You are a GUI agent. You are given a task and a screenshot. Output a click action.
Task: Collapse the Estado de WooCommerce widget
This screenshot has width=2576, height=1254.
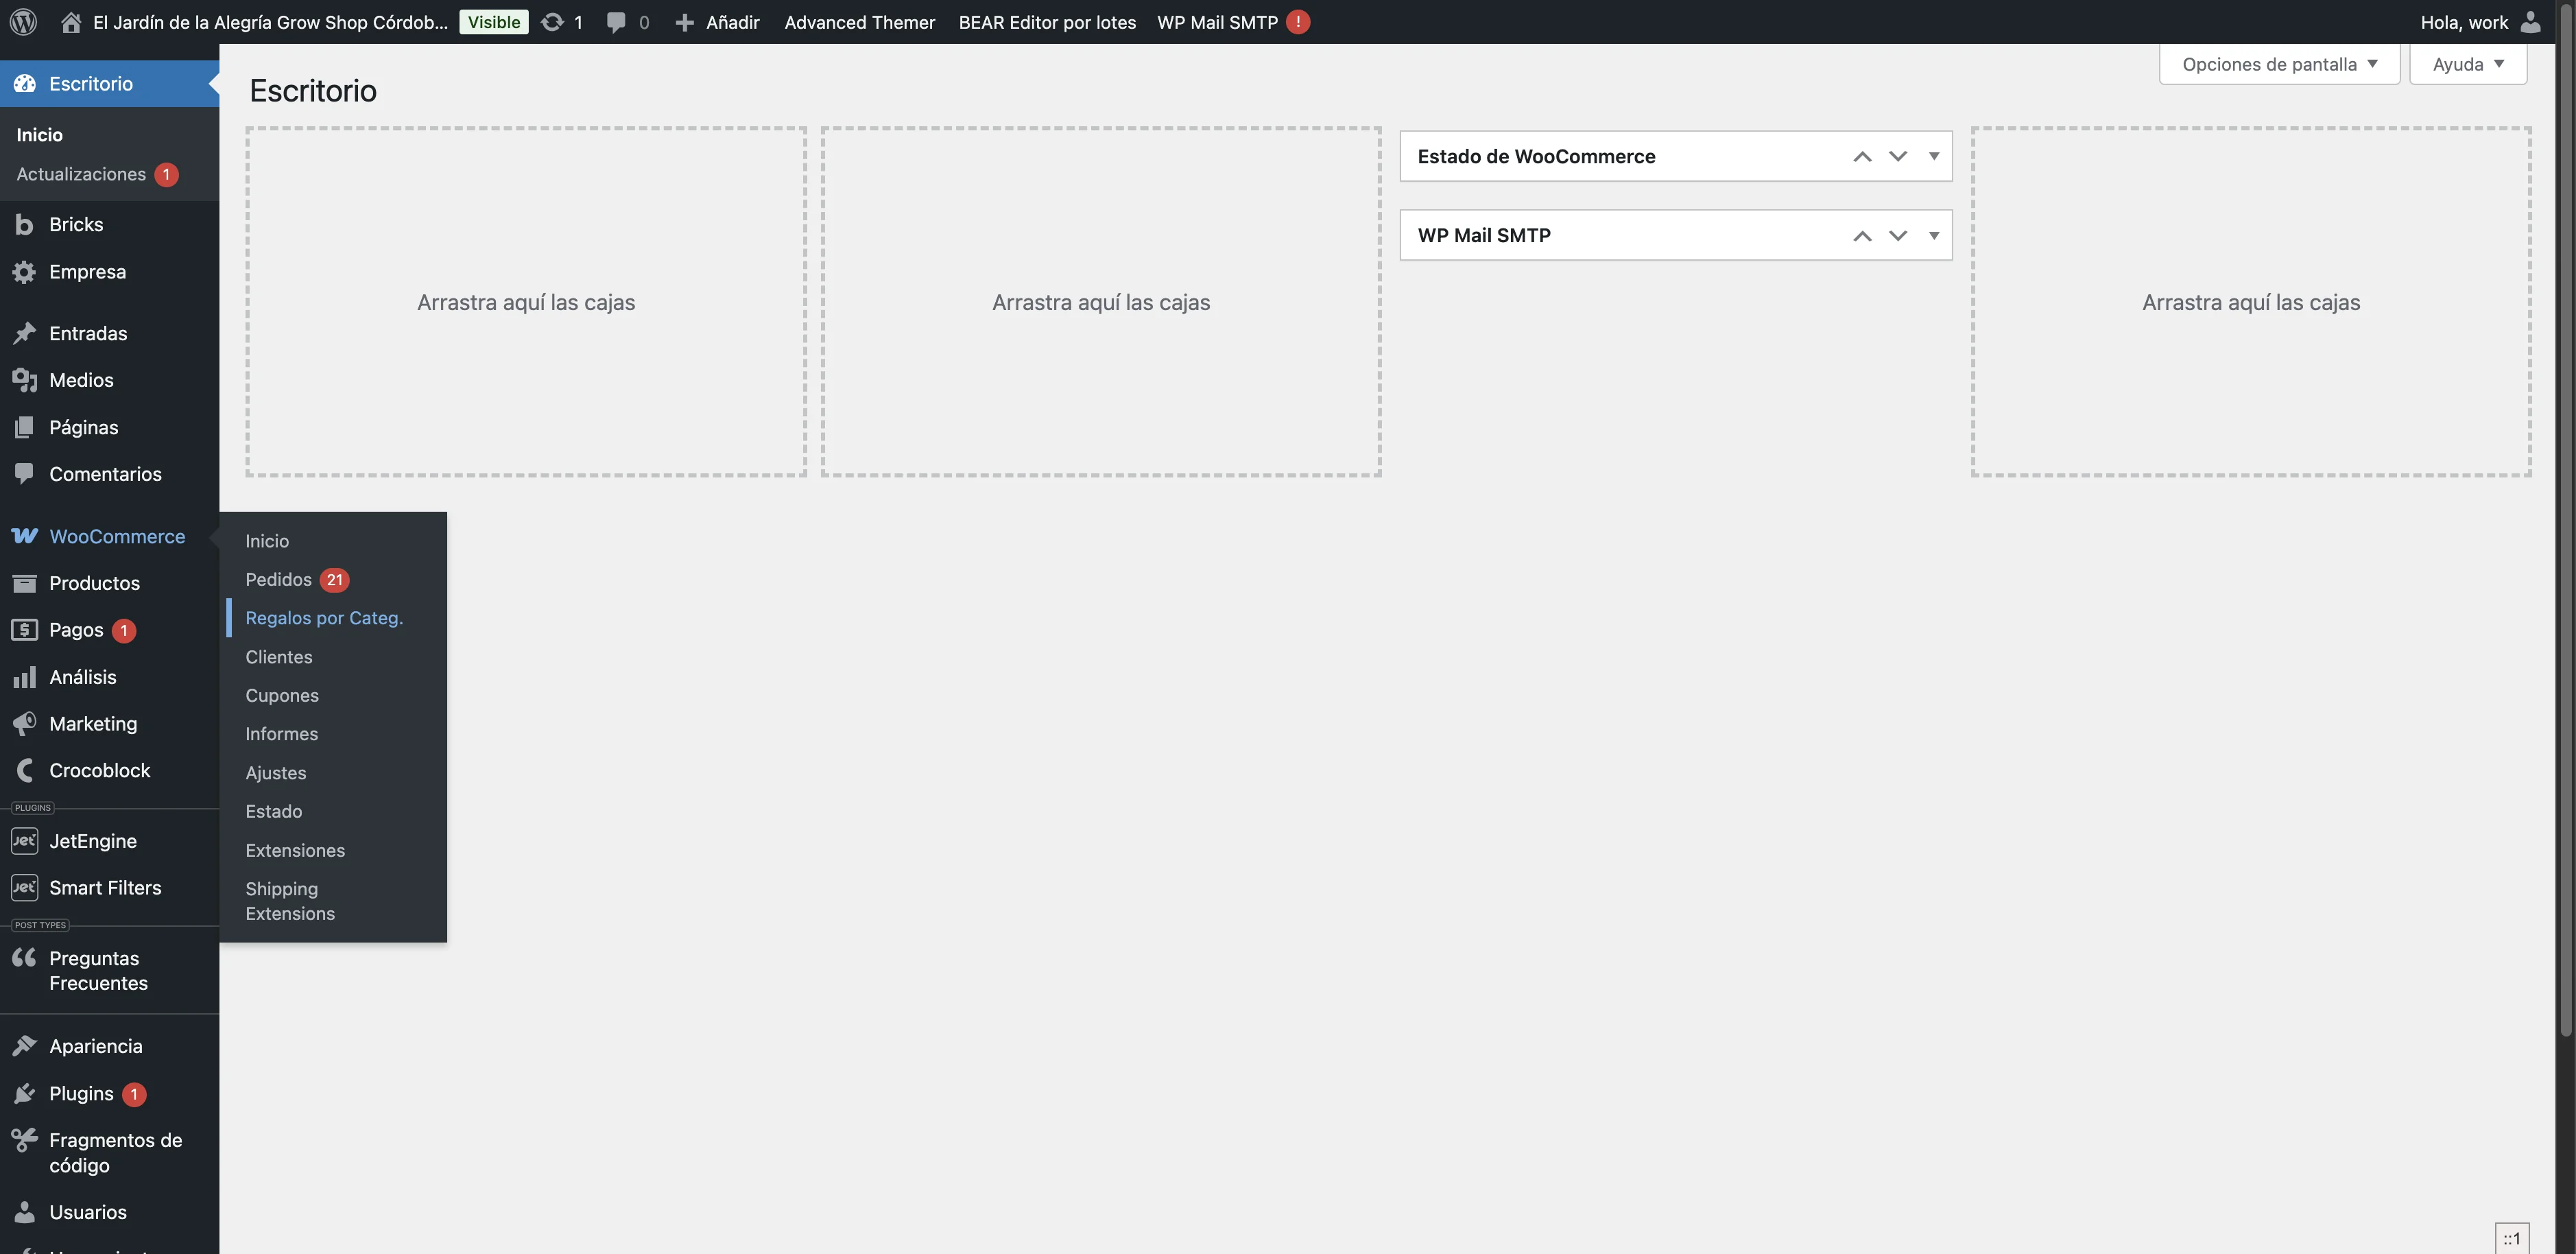pyautogui.click(x=1934, y=156)
